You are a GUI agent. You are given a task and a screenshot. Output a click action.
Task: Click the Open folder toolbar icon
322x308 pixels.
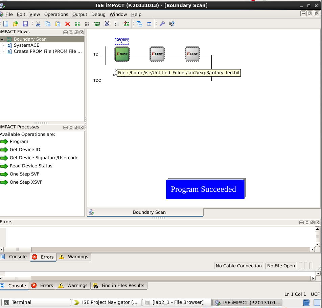[x=16, y=24]
